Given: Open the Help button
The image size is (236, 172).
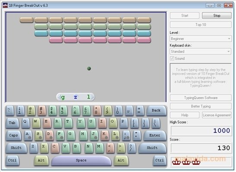Looking at the screenshot, I should [185, 115].
